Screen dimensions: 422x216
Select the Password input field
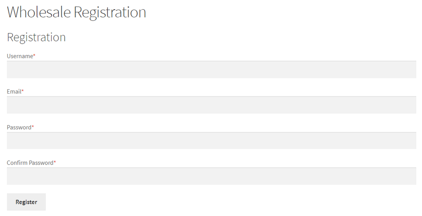coord(211,140)
